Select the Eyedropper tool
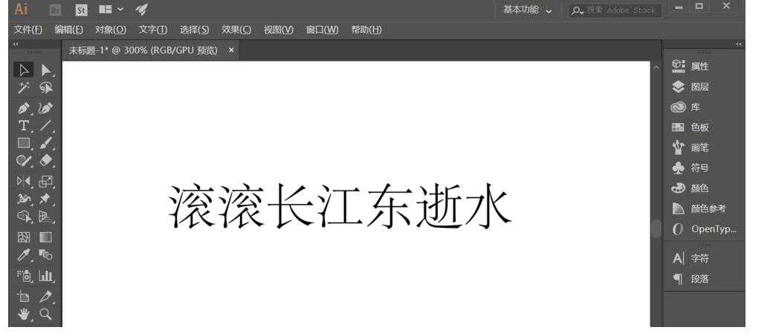This screenshot has height=333, width=770. (x=24, y=255)
